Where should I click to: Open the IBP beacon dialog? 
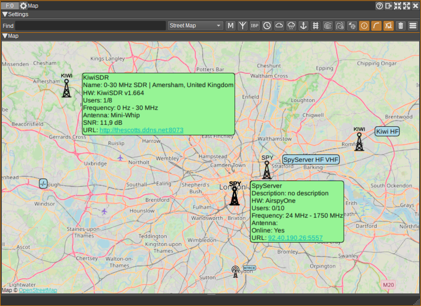pos(255,26)
